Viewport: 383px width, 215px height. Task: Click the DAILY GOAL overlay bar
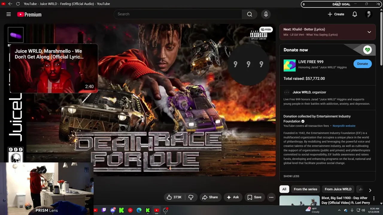coord(341,4)
